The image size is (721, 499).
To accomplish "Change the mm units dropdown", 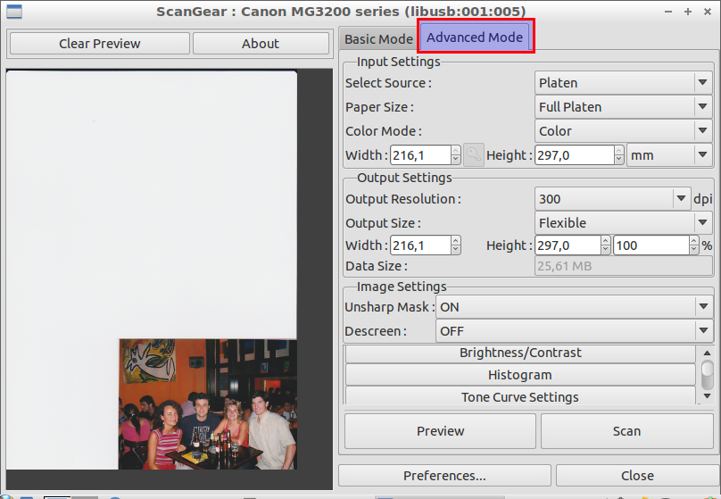I will coord(668,155).
